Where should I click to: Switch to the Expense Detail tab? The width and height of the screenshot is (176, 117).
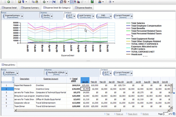pos(9,8)
